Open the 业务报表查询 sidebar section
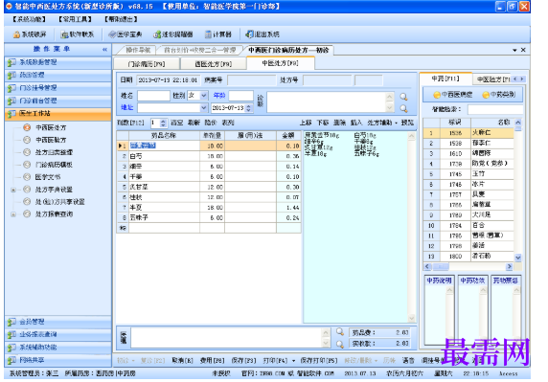 point(58,334)
